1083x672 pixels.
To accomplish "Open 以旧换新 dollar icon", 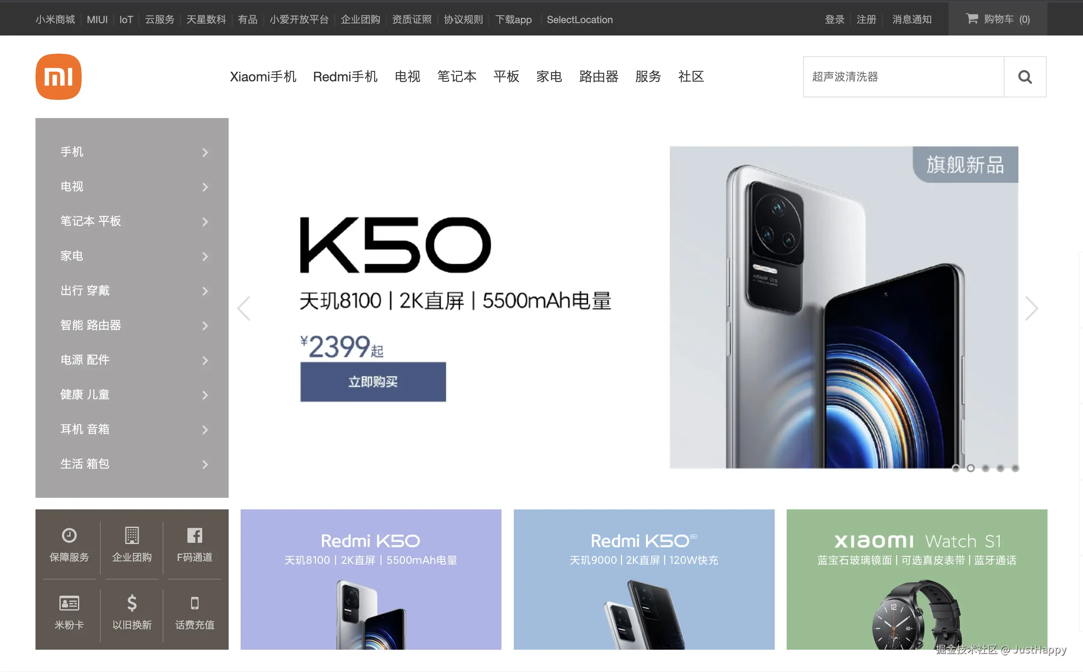I will pos(132,603).
